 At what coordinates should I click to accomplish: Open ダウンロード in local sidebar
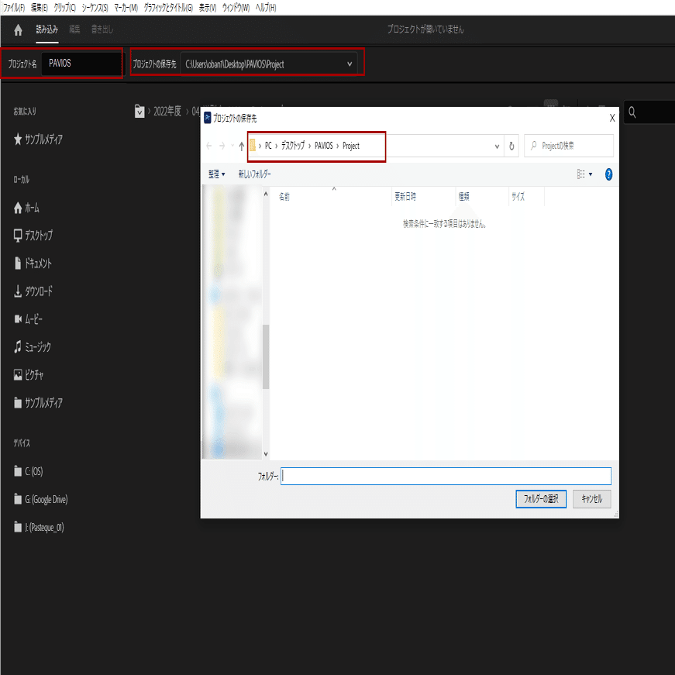[x=33, y=291]
